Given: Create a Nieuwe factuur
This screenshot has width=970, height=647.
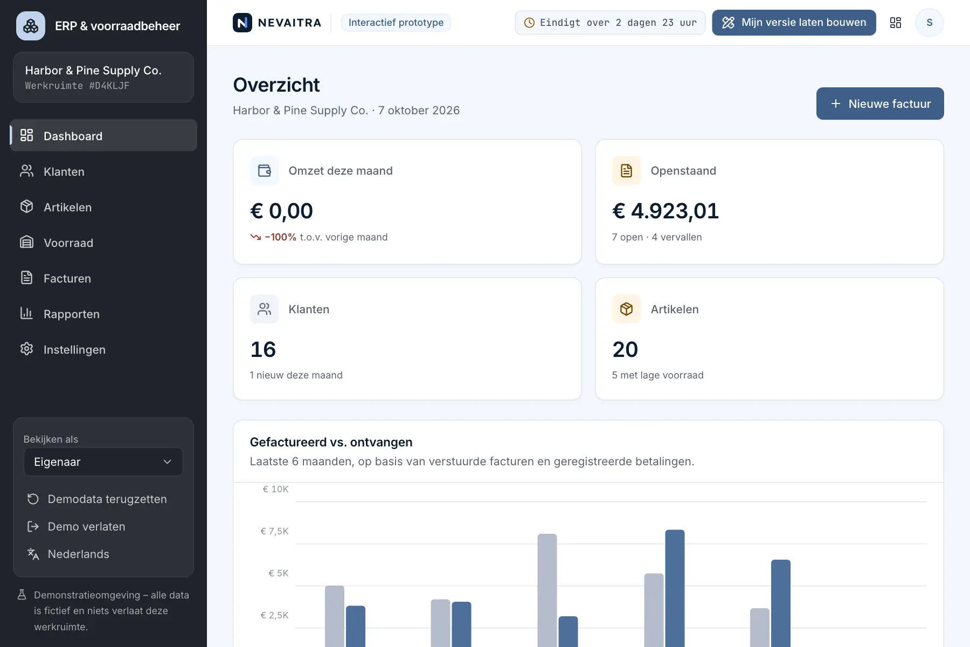Looking at the screenshot, I should click(880, 104).
